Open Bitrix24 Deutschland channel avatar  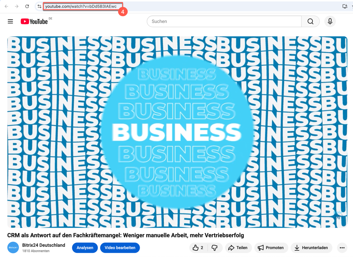click(x=13, y=248)
